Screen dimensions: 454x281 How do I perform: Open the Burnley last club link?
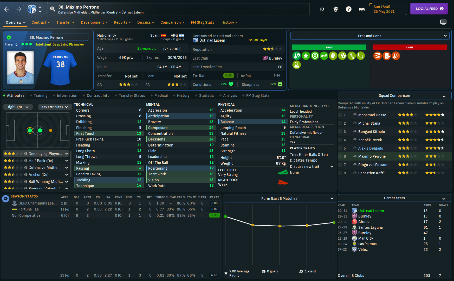[x=275, y=58]
